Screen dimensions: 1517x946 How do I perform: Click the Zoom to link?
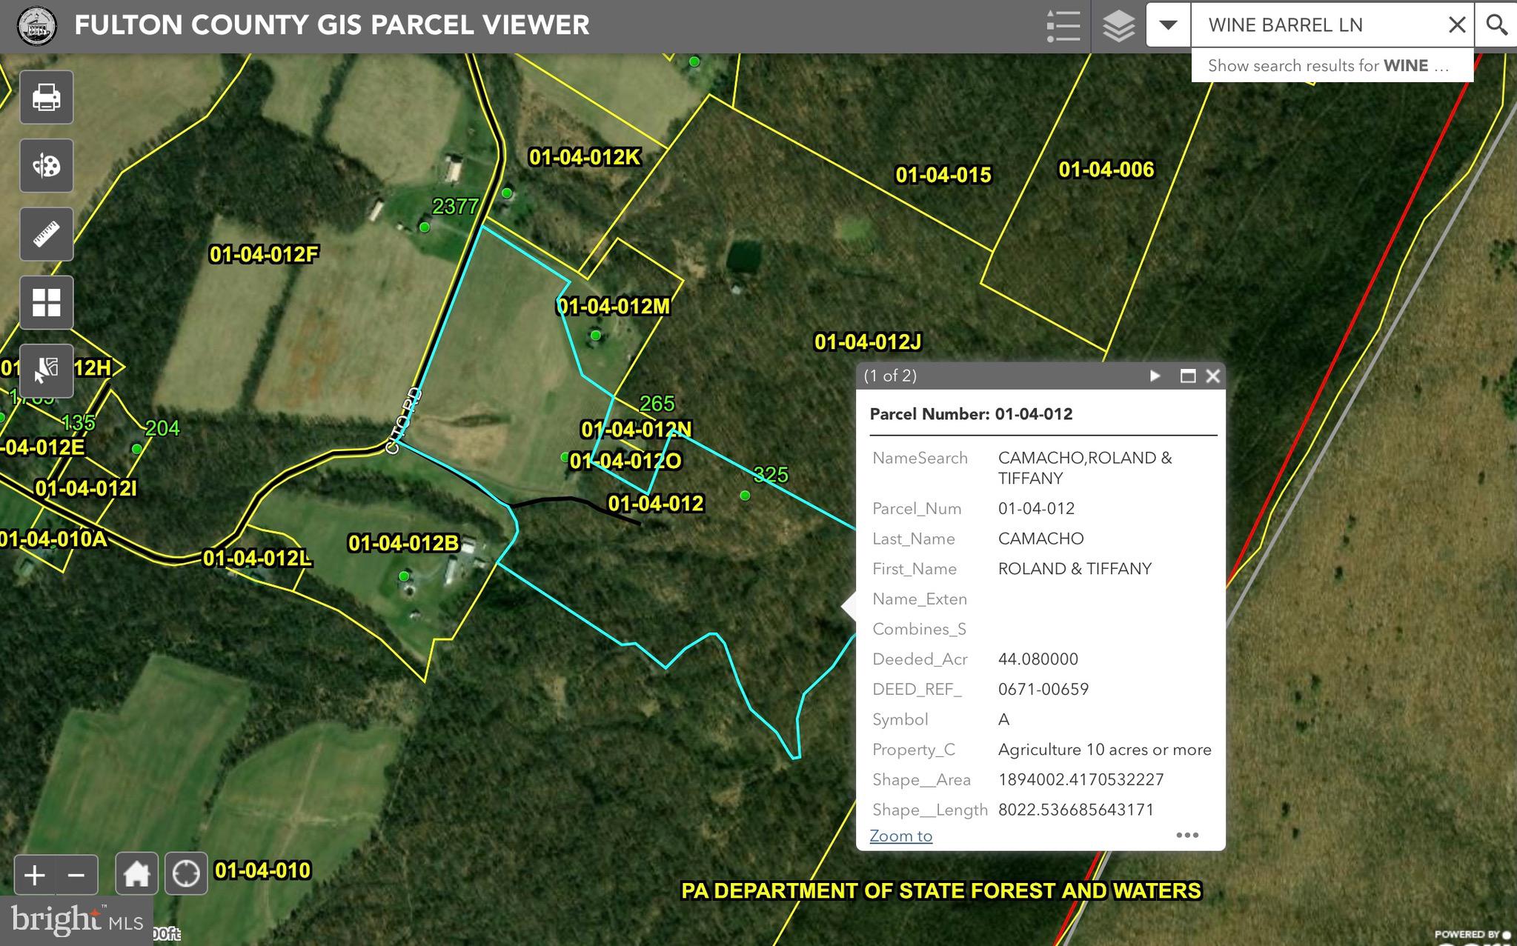[x=900, y=836]
